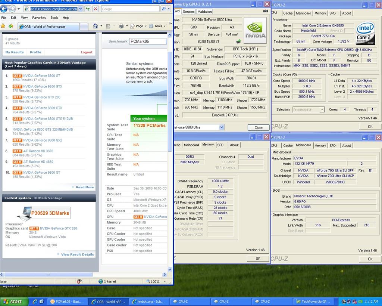Click GET IT badge beside ATI Radeon HD 3870
Image resolution: width=382 pixels, height=306 pixels.
click(17, 151)
